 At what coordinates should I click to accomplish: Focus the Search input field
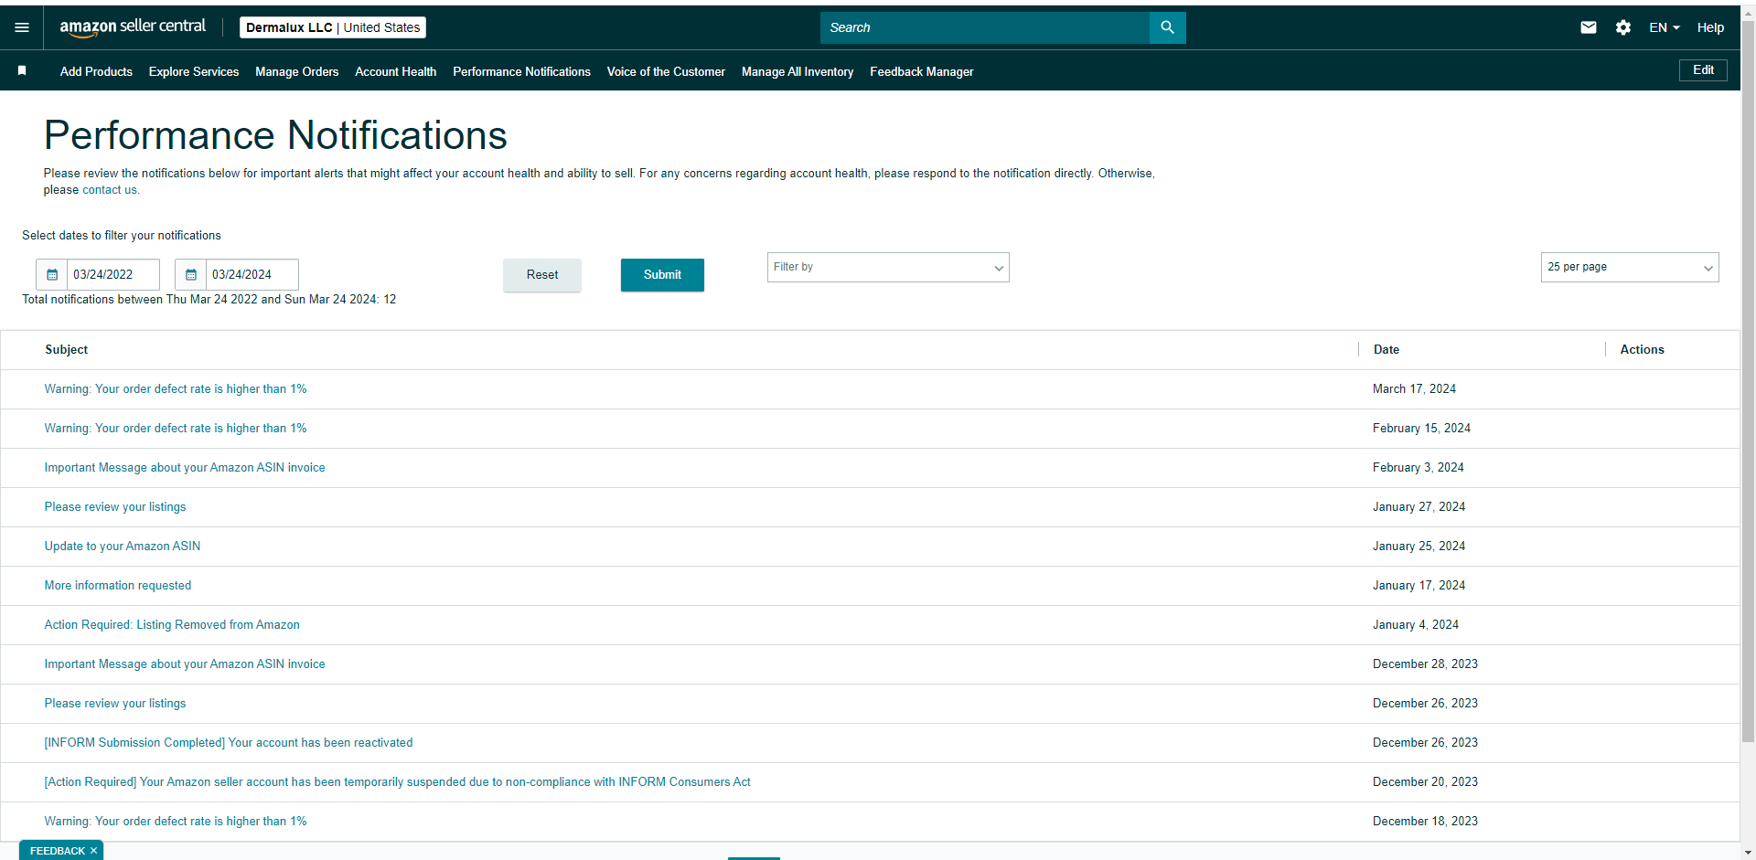click(985, 27)
